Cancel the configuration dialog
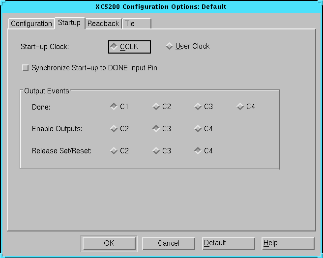This screenshot has width=323, height=258. point(169,243)
